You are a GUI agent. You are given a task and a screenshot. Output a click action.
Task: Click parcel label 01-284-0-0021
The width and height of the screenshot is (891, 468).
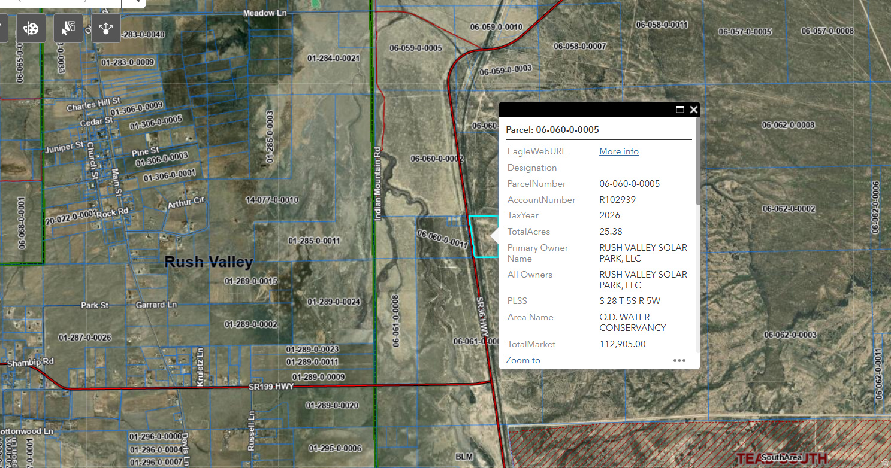point(333,59)
